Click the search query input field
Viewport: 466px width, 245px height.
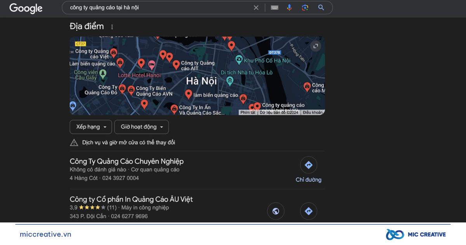coord(155,8)
